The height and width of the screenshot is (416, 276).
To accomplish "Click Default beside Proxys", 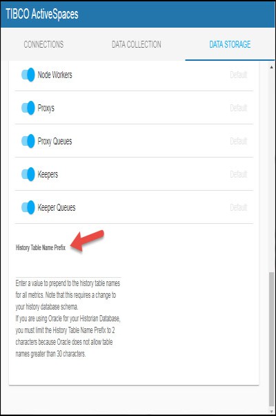I will point(238,108).
